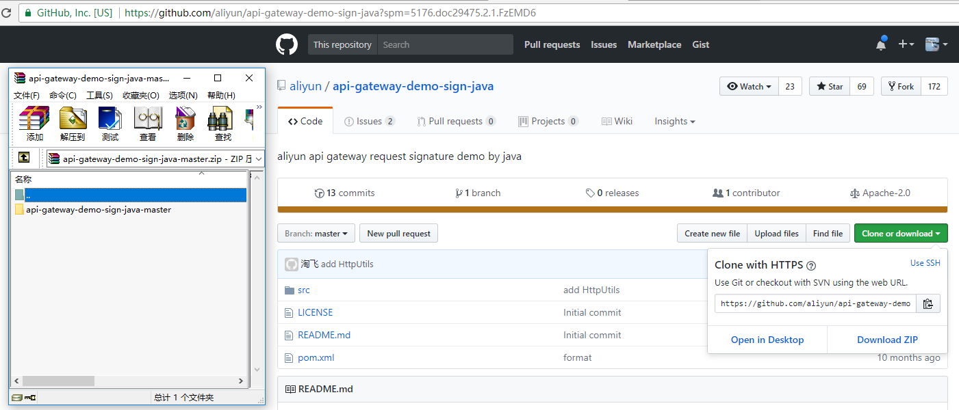Viewport: 959px width, 410px height.
Task: Click the GitHub search field
Action: (x=445, y=44)
